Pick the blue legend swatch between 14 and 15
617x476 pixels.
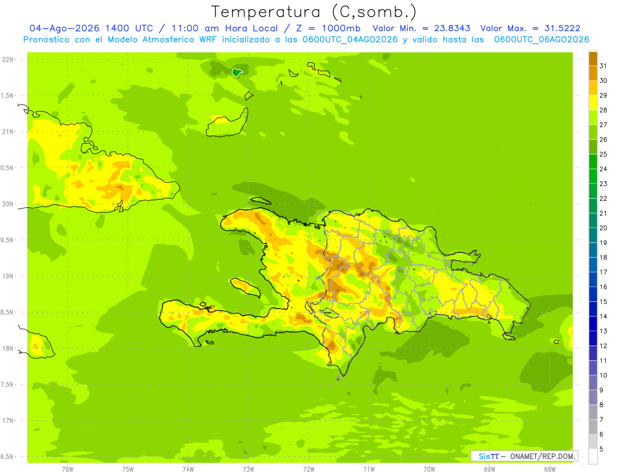tap(593, 309)
